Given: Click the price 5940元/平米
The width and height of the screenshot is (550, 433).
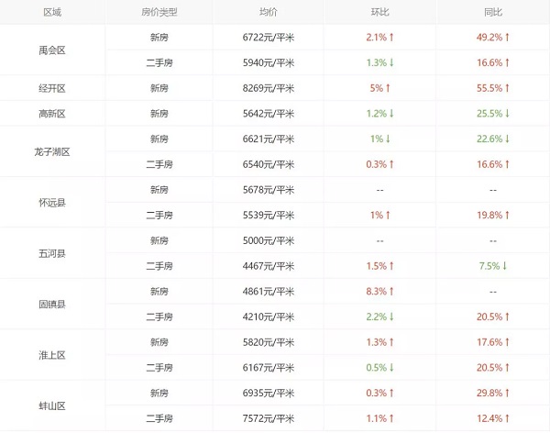Looking at the screenshot, I should [269, 63].
